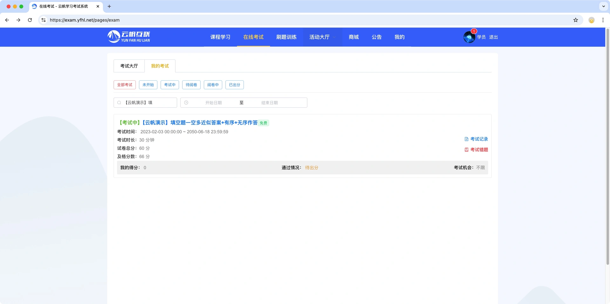This screenshot has width=610, height=304.
Task: Switch to the 考试大厅 tab
Action: 129,66
